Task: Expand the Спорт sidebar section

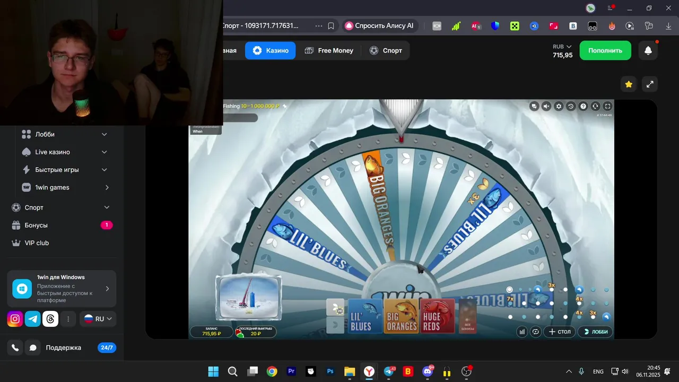Action: 62,207
